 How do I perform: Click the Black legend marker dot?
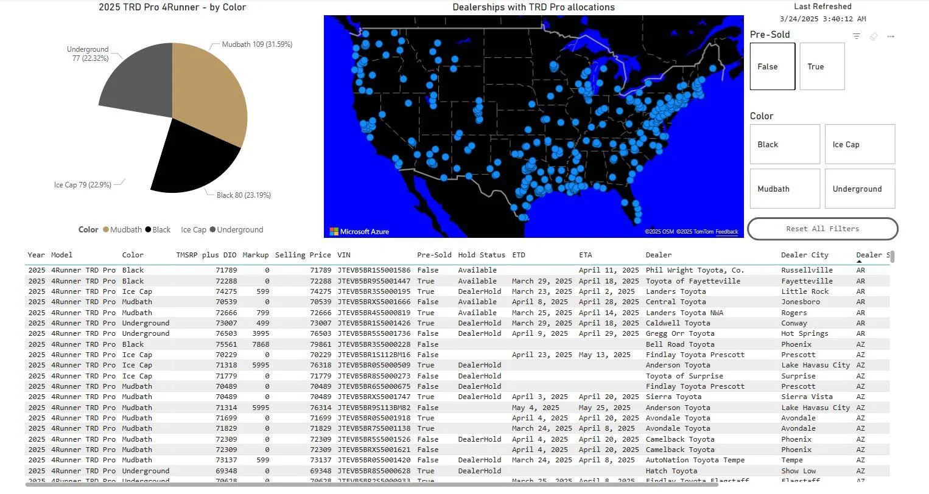point(148,230)
